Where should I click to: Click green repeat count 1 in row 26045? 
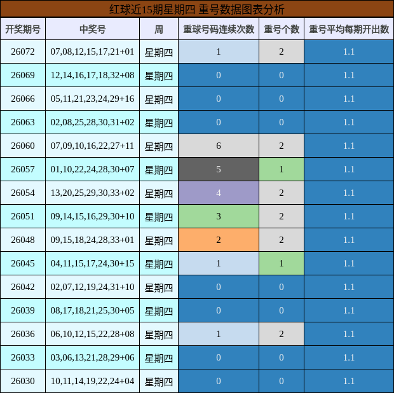282,263
